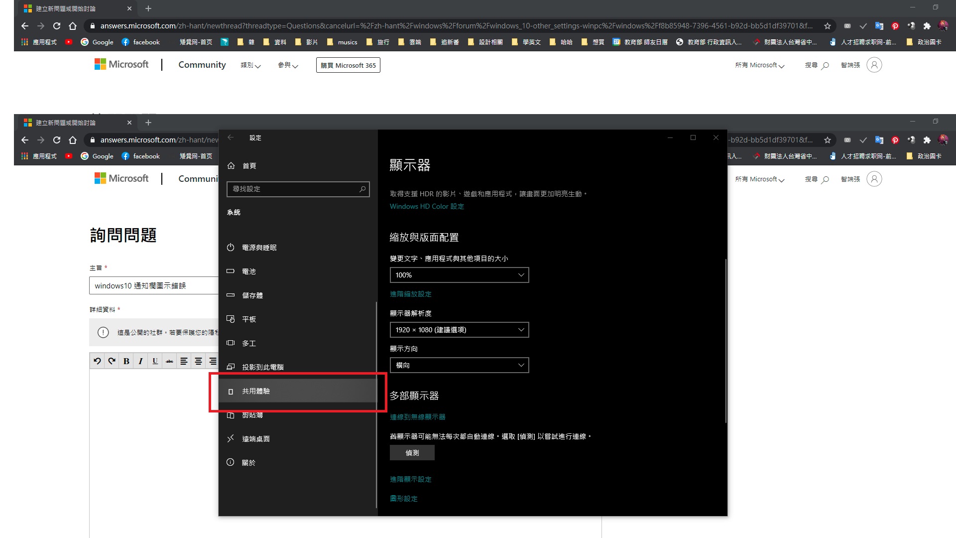The height and width of the screenshot is (538, 956).
Task: Click the 購買 Microsoft 365 button
Action: click(x=348, y=65)
